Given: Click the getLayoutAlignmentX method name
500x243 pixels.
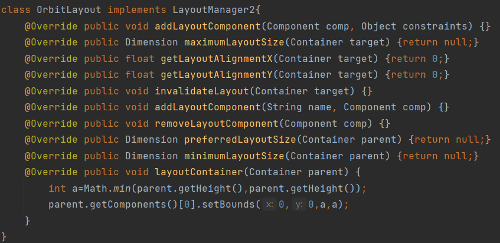Looking at the screenshot, I should click(216, 58).
